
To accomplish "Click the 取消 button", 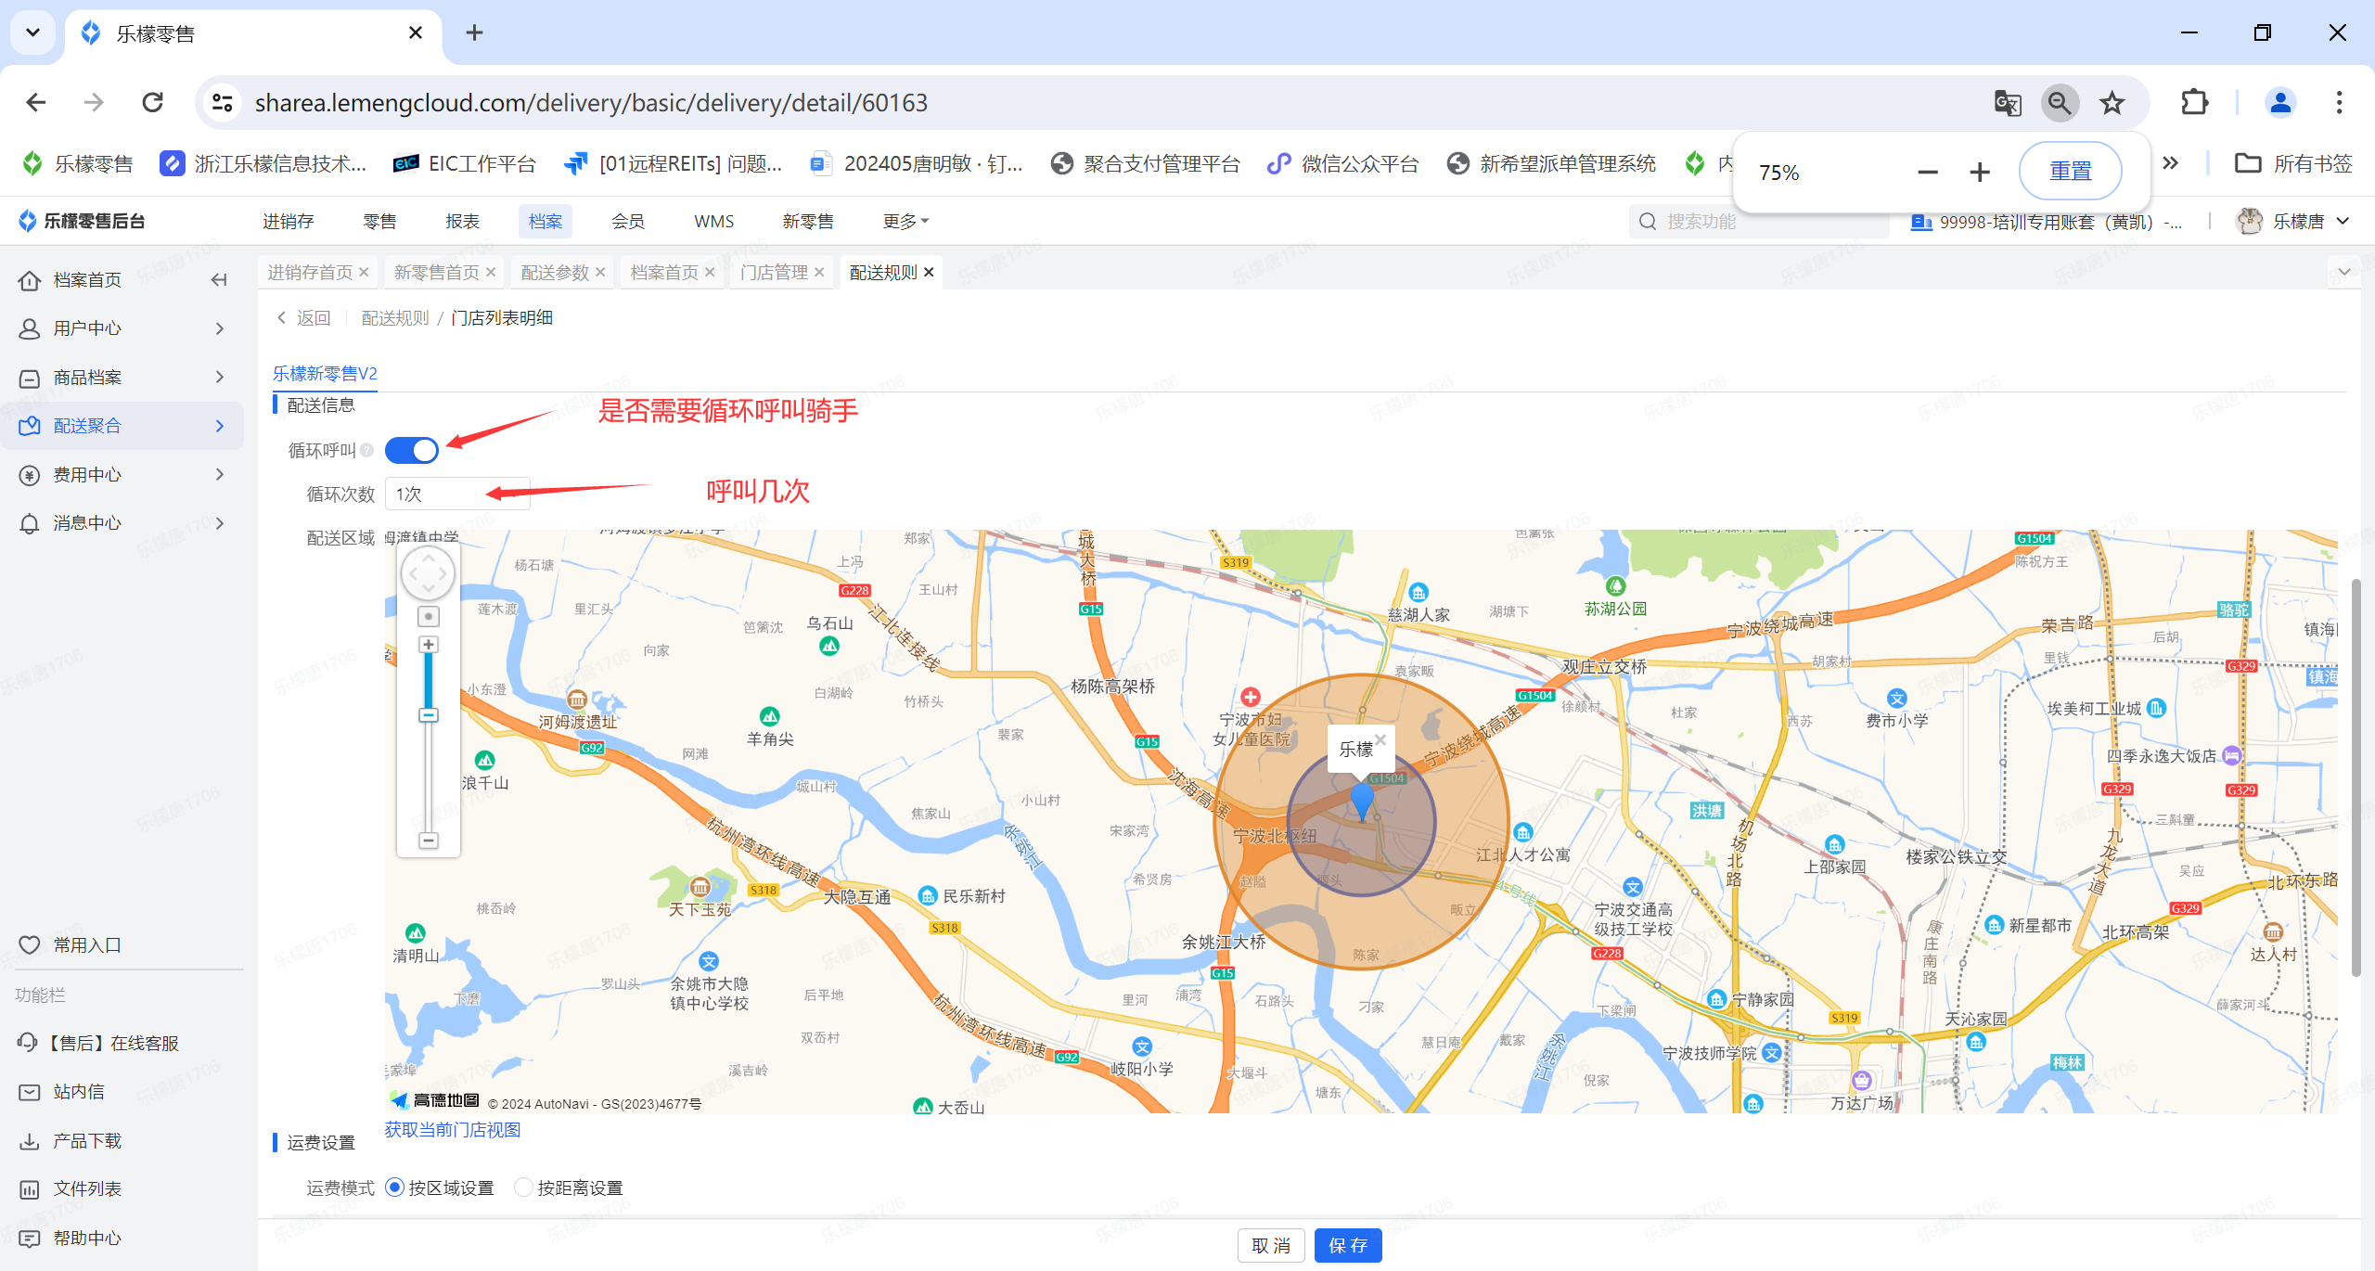I will click(1271, 1245).
